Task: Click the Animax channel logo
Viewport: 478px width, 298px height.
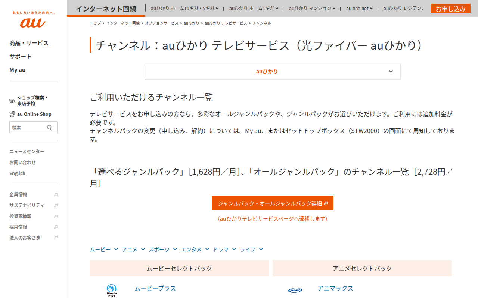Action: click(295, 290)
